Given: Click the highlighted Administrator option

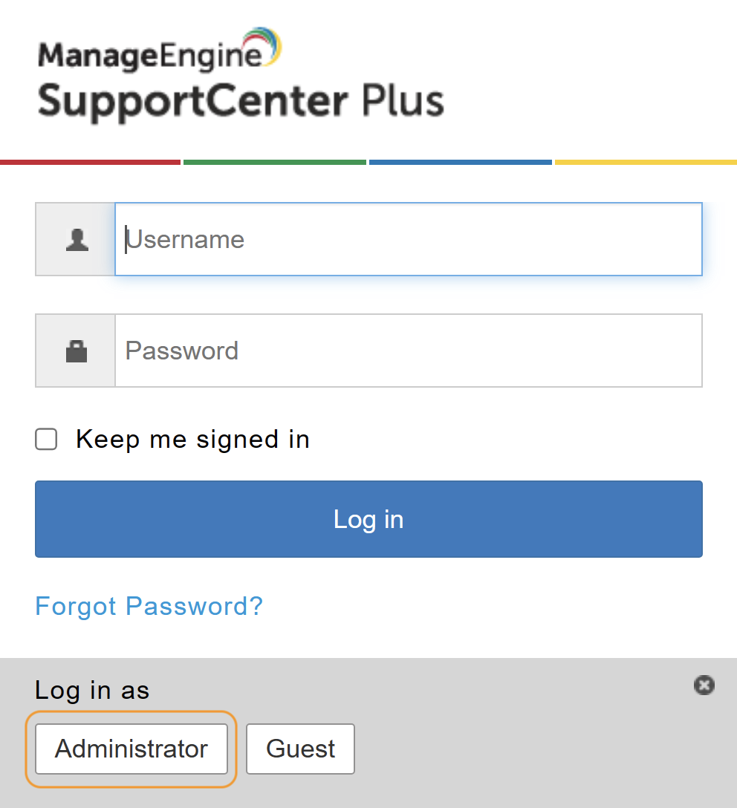Looking at the screenshot, I should coord(131,749).
